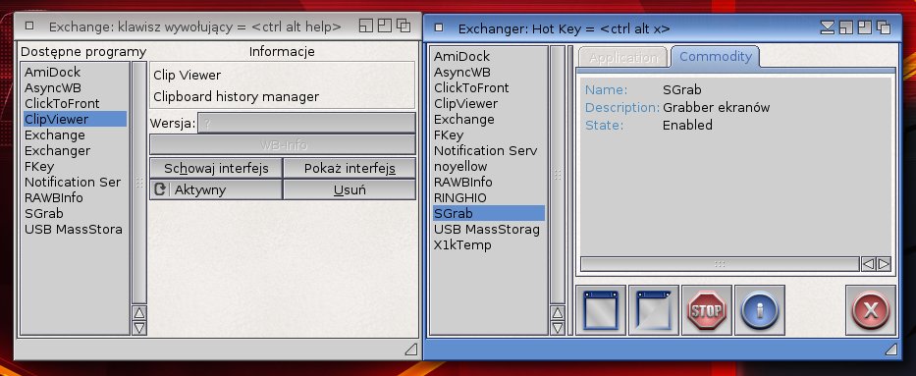
Task: Click the disabled WB-Info button
Action: click(283, 144)
